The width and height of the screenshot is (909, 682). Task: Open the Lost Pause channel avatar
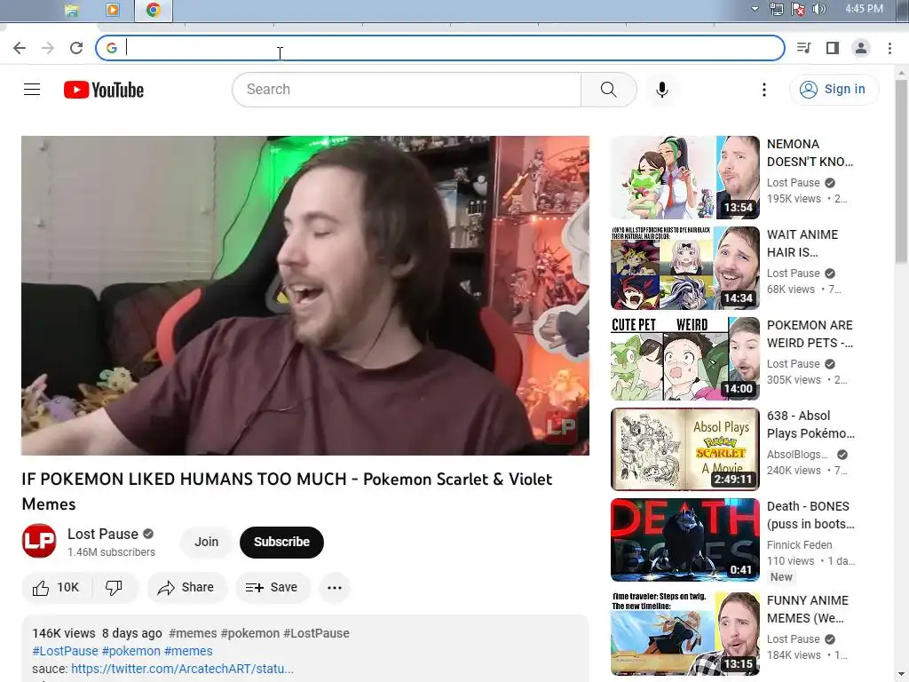(x=39, y=541)
